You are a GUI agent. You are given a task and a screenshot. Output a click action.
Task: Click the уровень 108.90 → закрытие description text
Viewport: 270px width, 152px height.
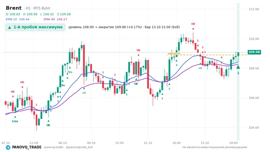[x=124, y=27]
